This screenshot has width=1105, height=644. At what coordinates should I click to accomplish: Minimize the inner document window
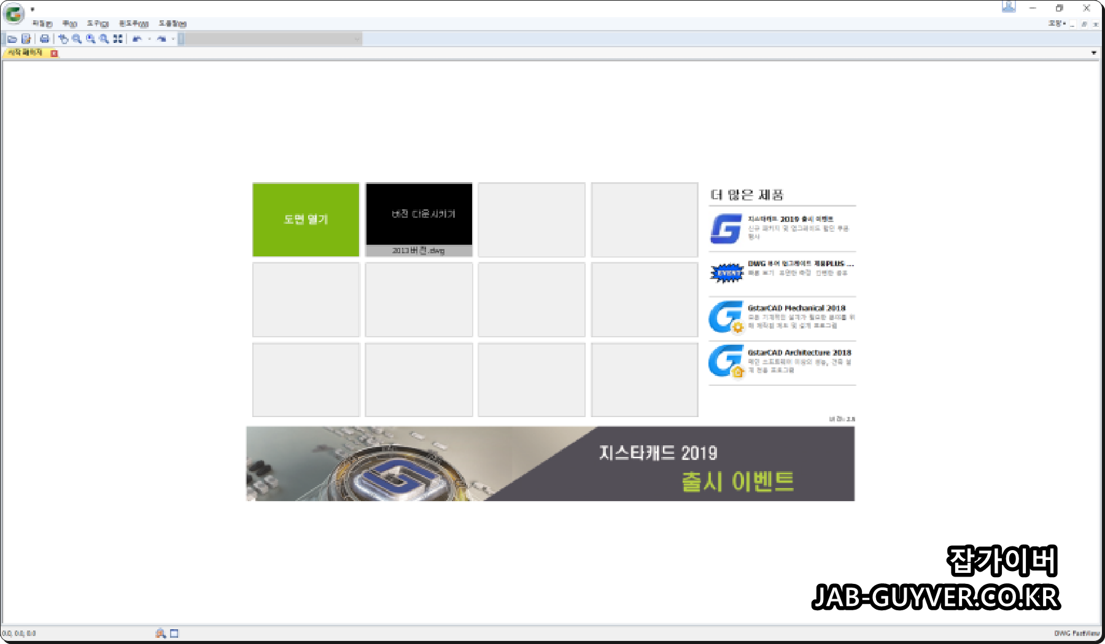(1072, 25)
